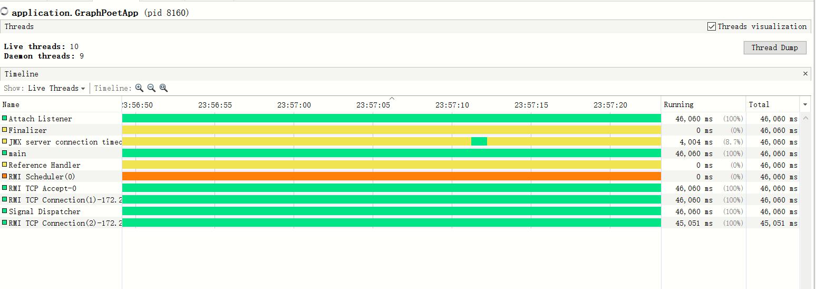Click the green state icon beside Signal Dispatcher
Image resolution: width=816 pixels, height=289 pixels.
click(x=5, y=211)
